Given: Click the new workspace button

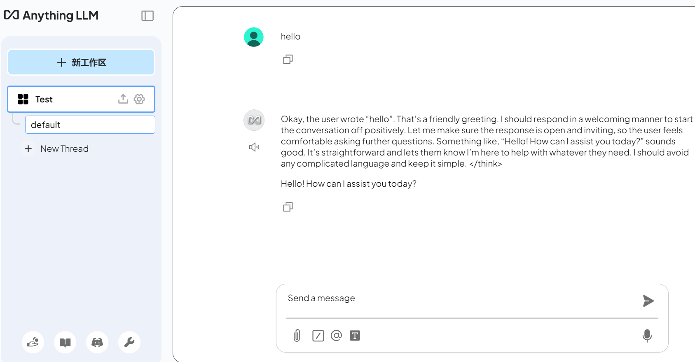Looking at the screenshot, I should [x=81, y=63].
